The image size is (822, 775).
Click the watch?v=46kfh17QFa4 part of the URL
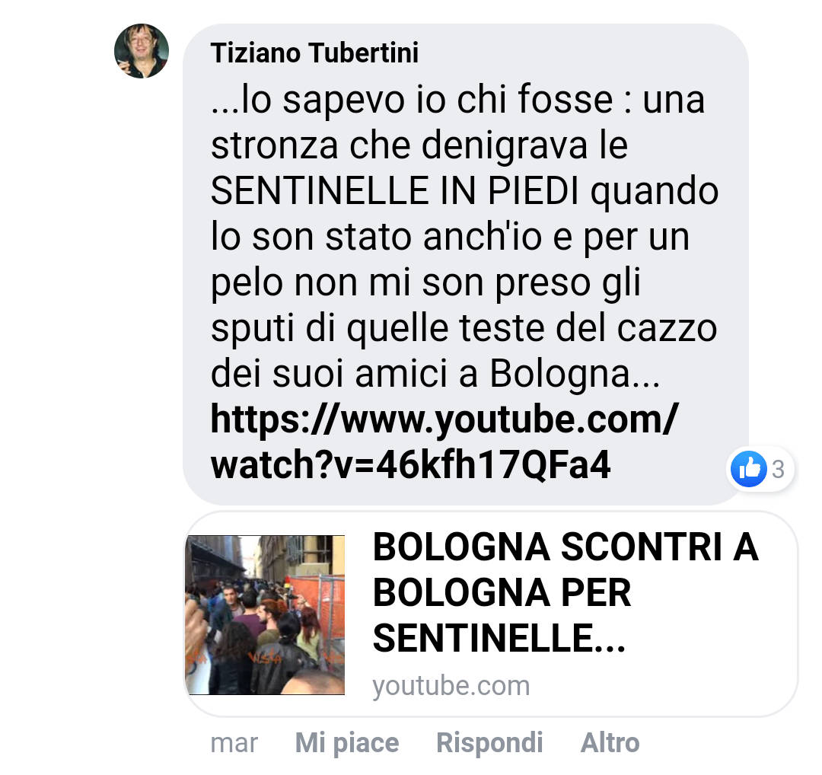[x=410, y=464]
